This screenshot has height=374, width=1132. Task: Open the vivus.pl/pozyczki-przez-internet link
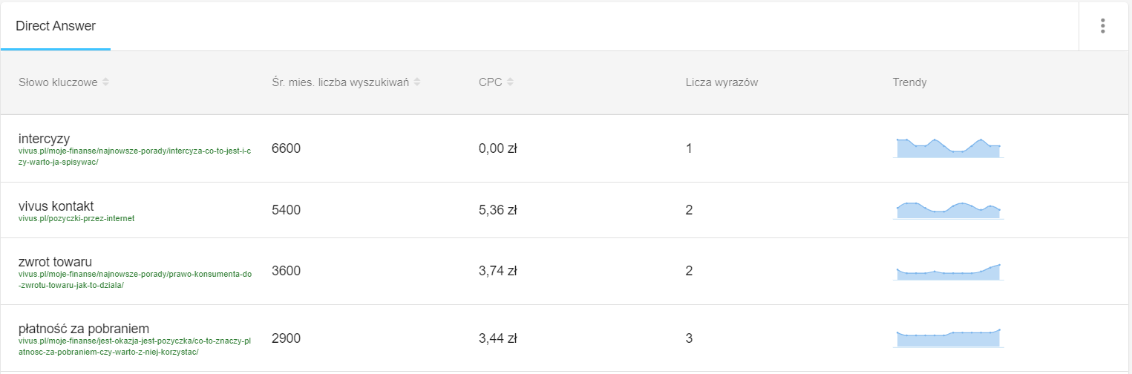[76, 218]
